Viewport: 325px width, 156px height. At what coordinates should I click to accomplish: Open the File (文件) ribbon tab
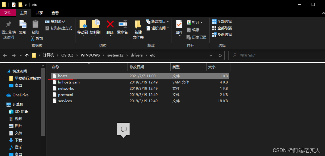(x=8, y=13)
